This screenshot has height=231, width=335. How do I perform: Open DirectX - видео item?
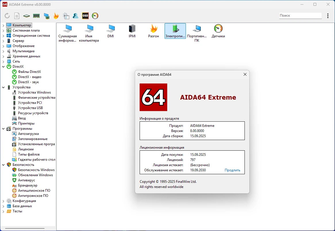pyautogui.click(x=30, y=77)
